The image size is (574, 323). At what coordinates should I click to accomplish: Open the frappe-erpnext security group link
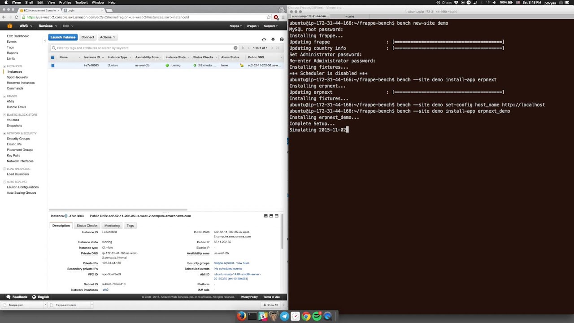tap(224, 263)
